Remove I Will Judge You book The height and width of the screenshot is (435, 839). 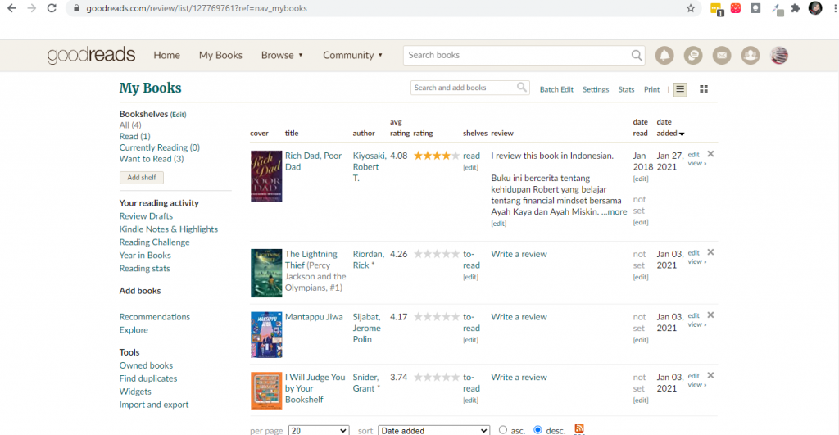pos(710,376)
